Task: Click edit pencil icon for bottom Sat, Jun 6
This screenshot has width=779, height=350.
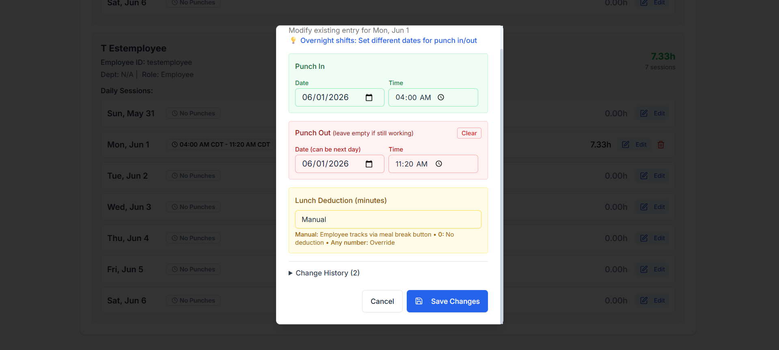Action: click(644, 301)
